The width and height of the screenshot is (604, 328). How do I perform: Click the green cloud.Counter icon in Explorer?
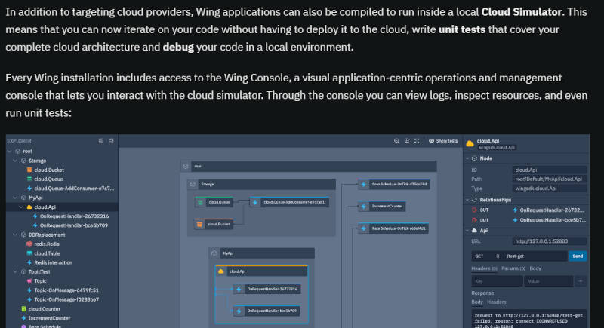(x=24, y=309)
